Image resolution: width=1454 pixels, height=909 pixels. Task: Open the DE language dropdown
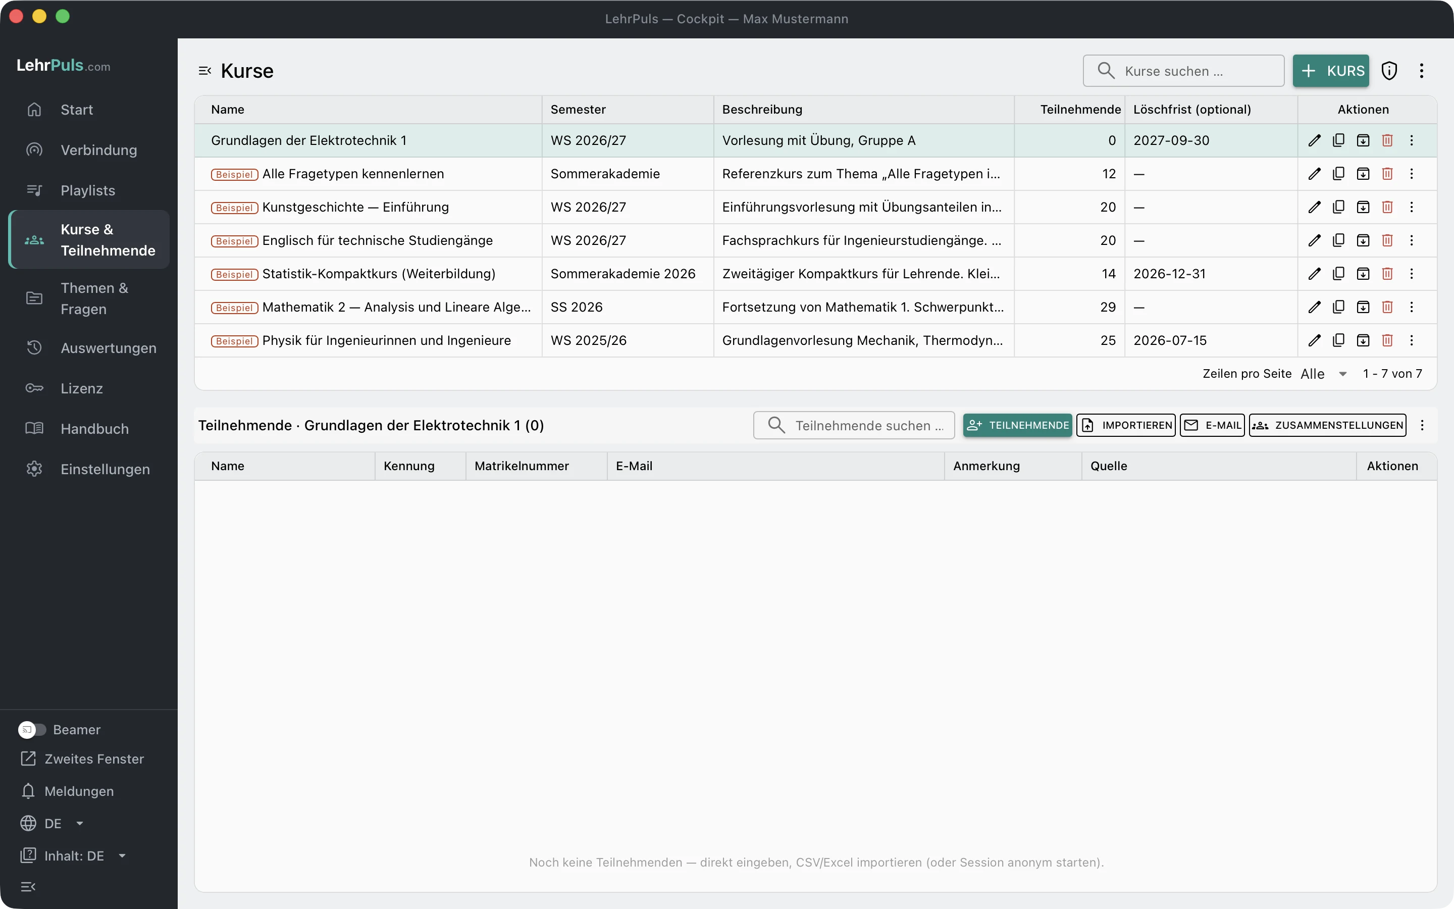click(x=53, y=824)
